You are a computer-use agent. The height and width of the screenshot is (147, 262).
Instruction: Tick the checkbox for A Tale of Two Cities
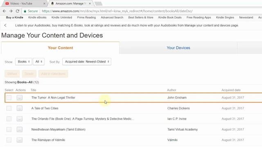[x=9, y=108]
